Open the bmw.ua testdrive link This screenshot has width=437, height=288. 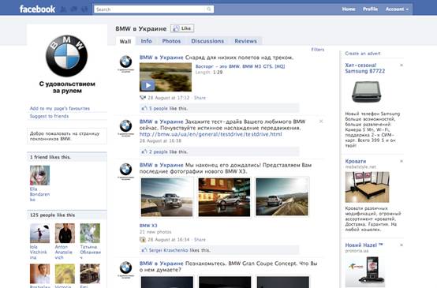pos(211,134)
